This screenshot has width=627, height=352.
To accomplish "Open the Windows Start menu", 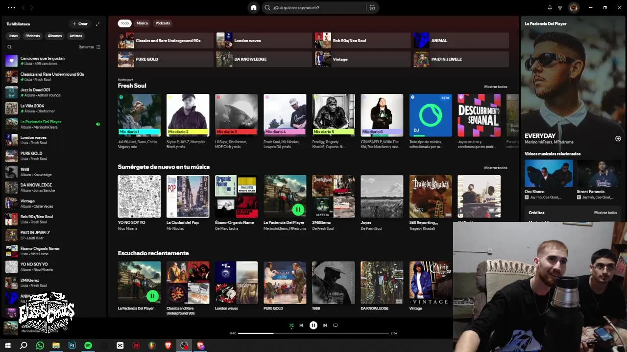I will 8,346.
